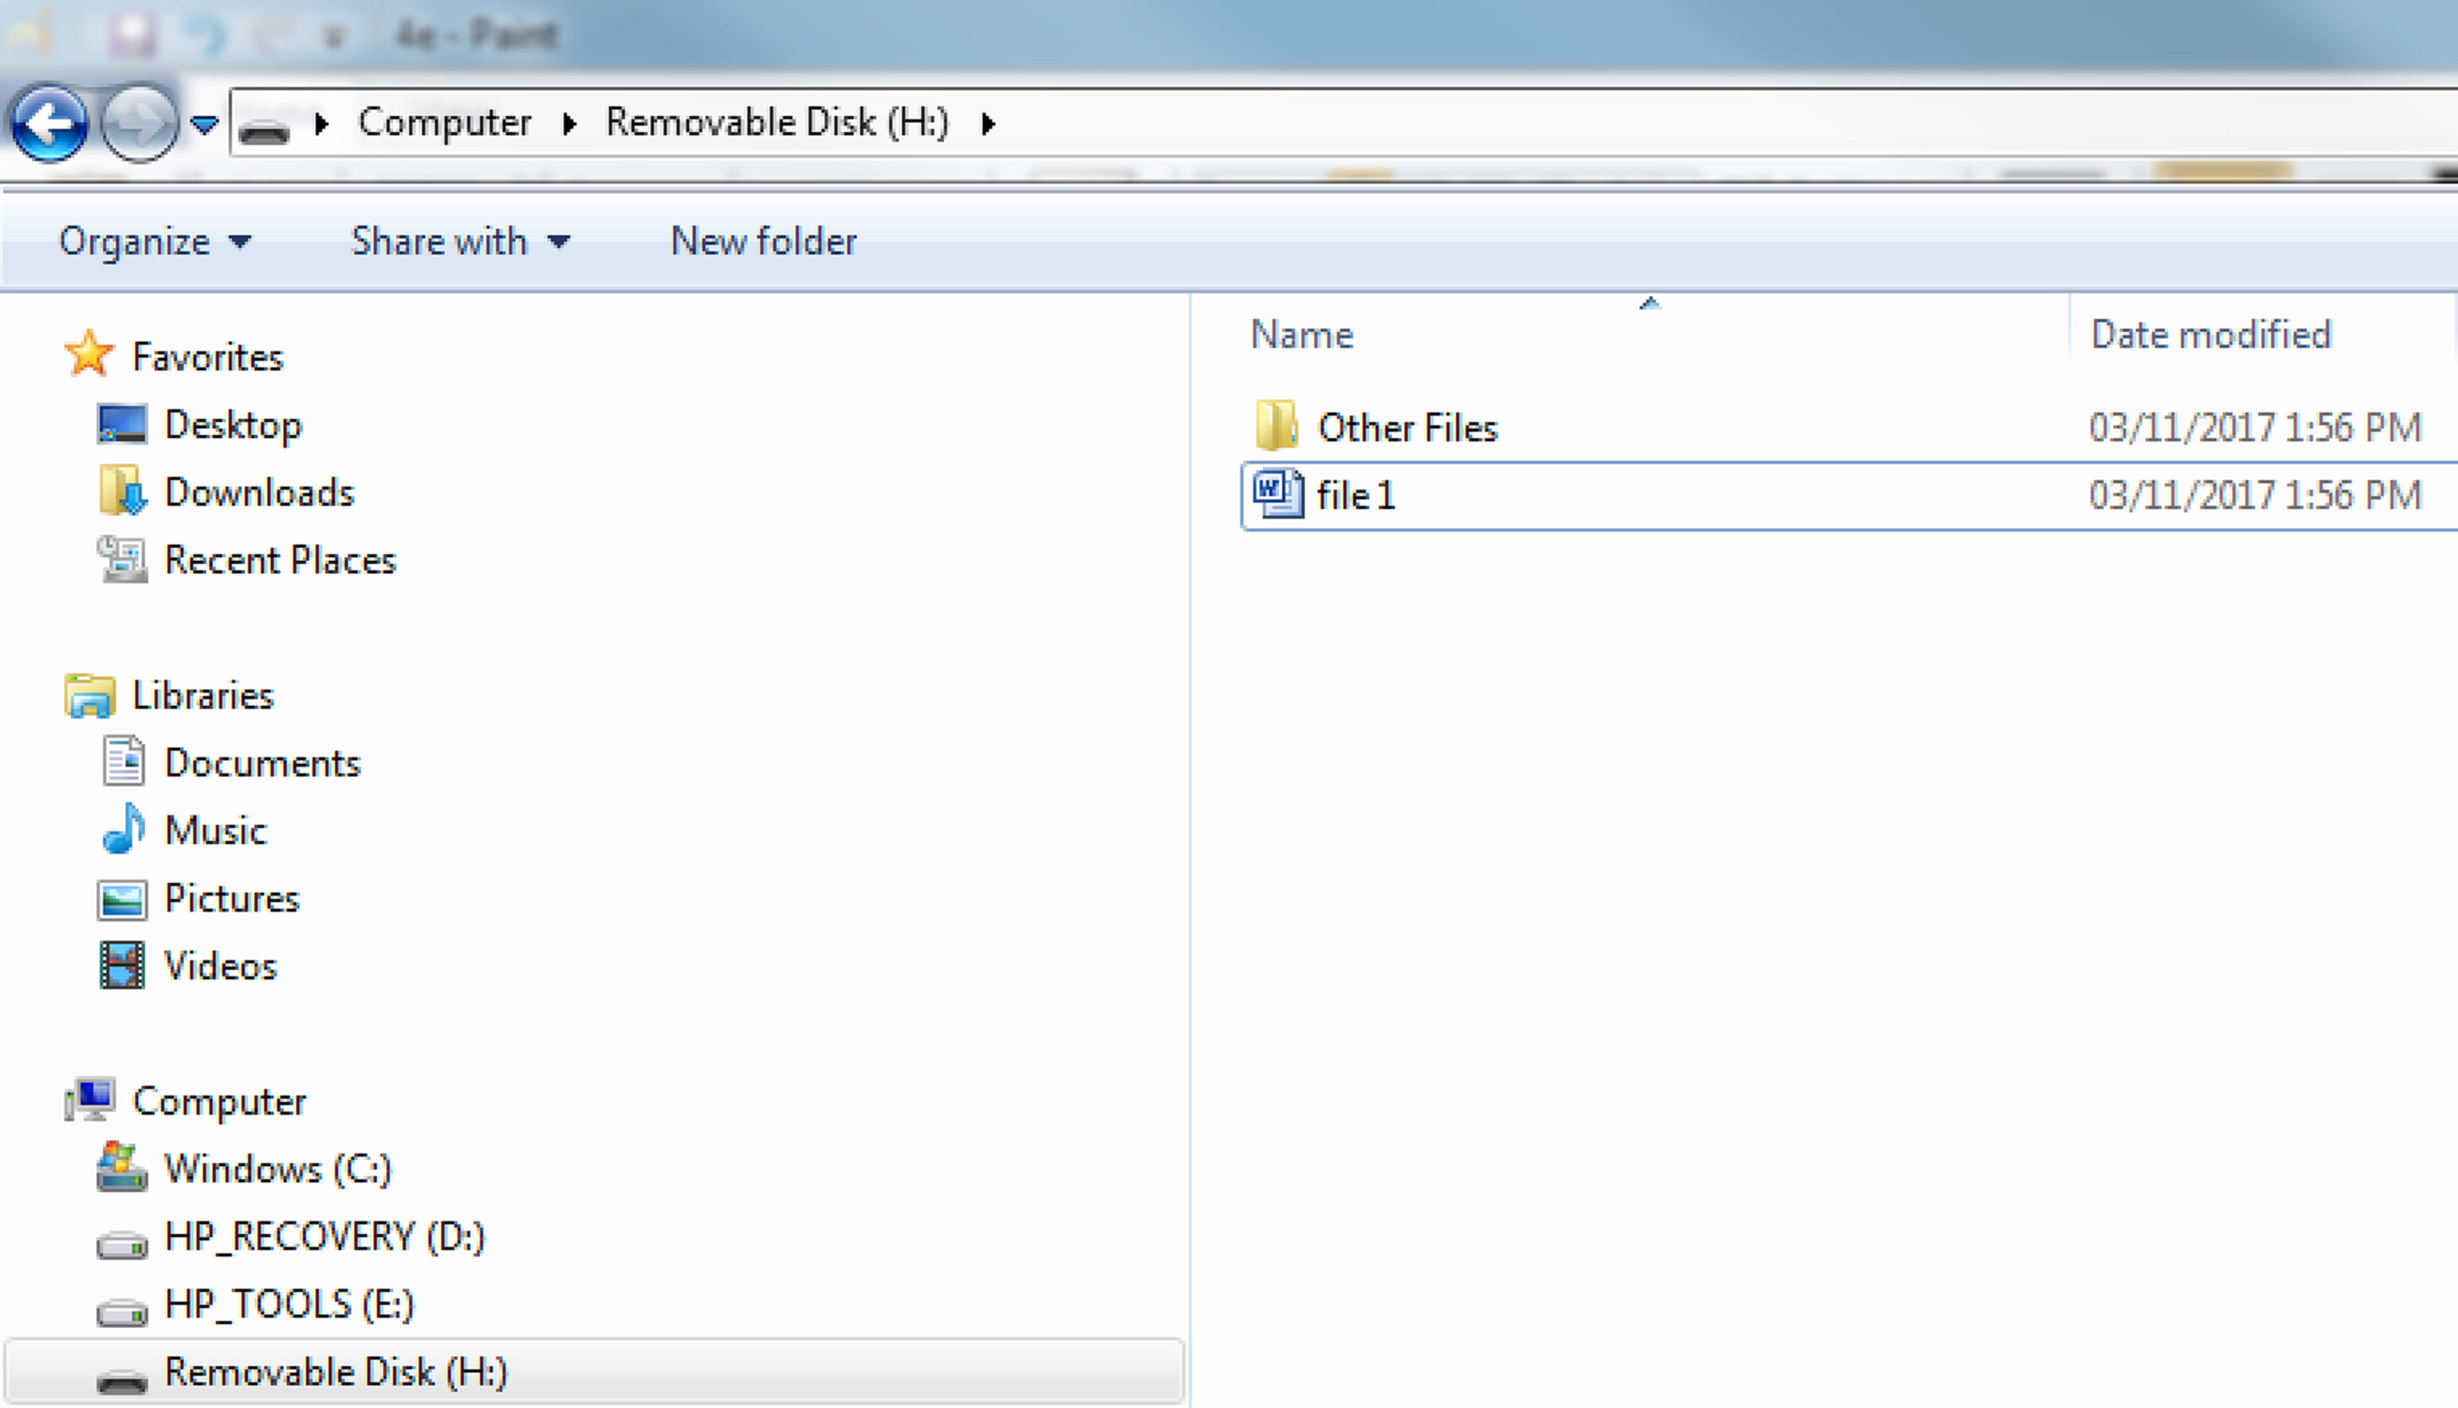
Task: Click the Word document icon for file 1
Action: (x=1278, y=493)
